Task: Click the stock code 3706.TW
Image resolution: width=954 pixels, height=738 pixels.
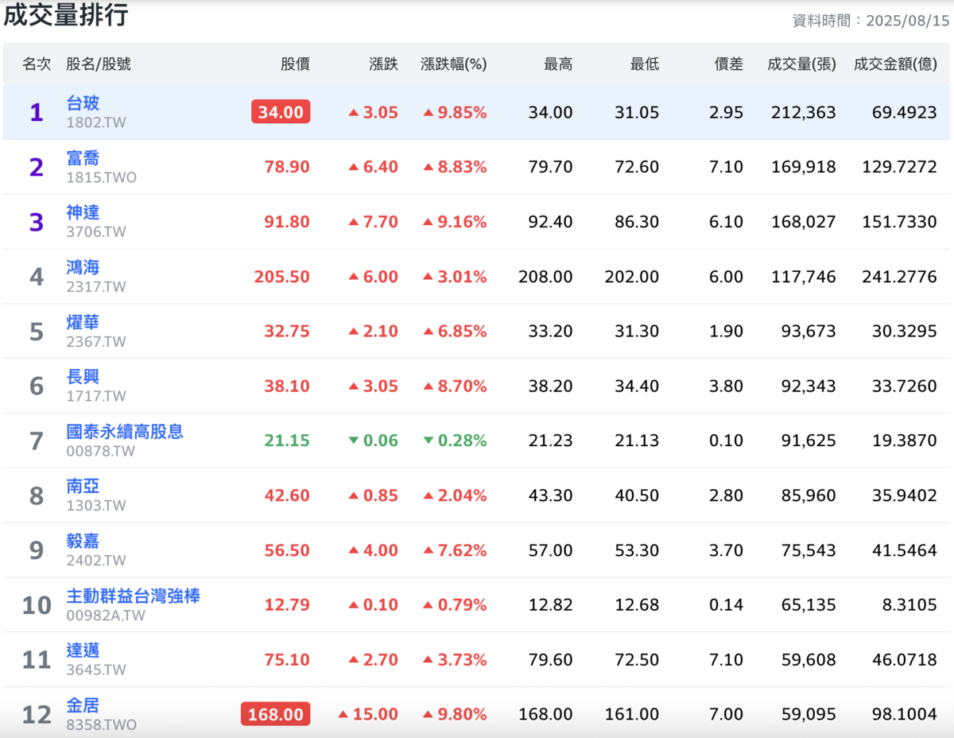Action: pyautogui.click(x=96, y=232)
